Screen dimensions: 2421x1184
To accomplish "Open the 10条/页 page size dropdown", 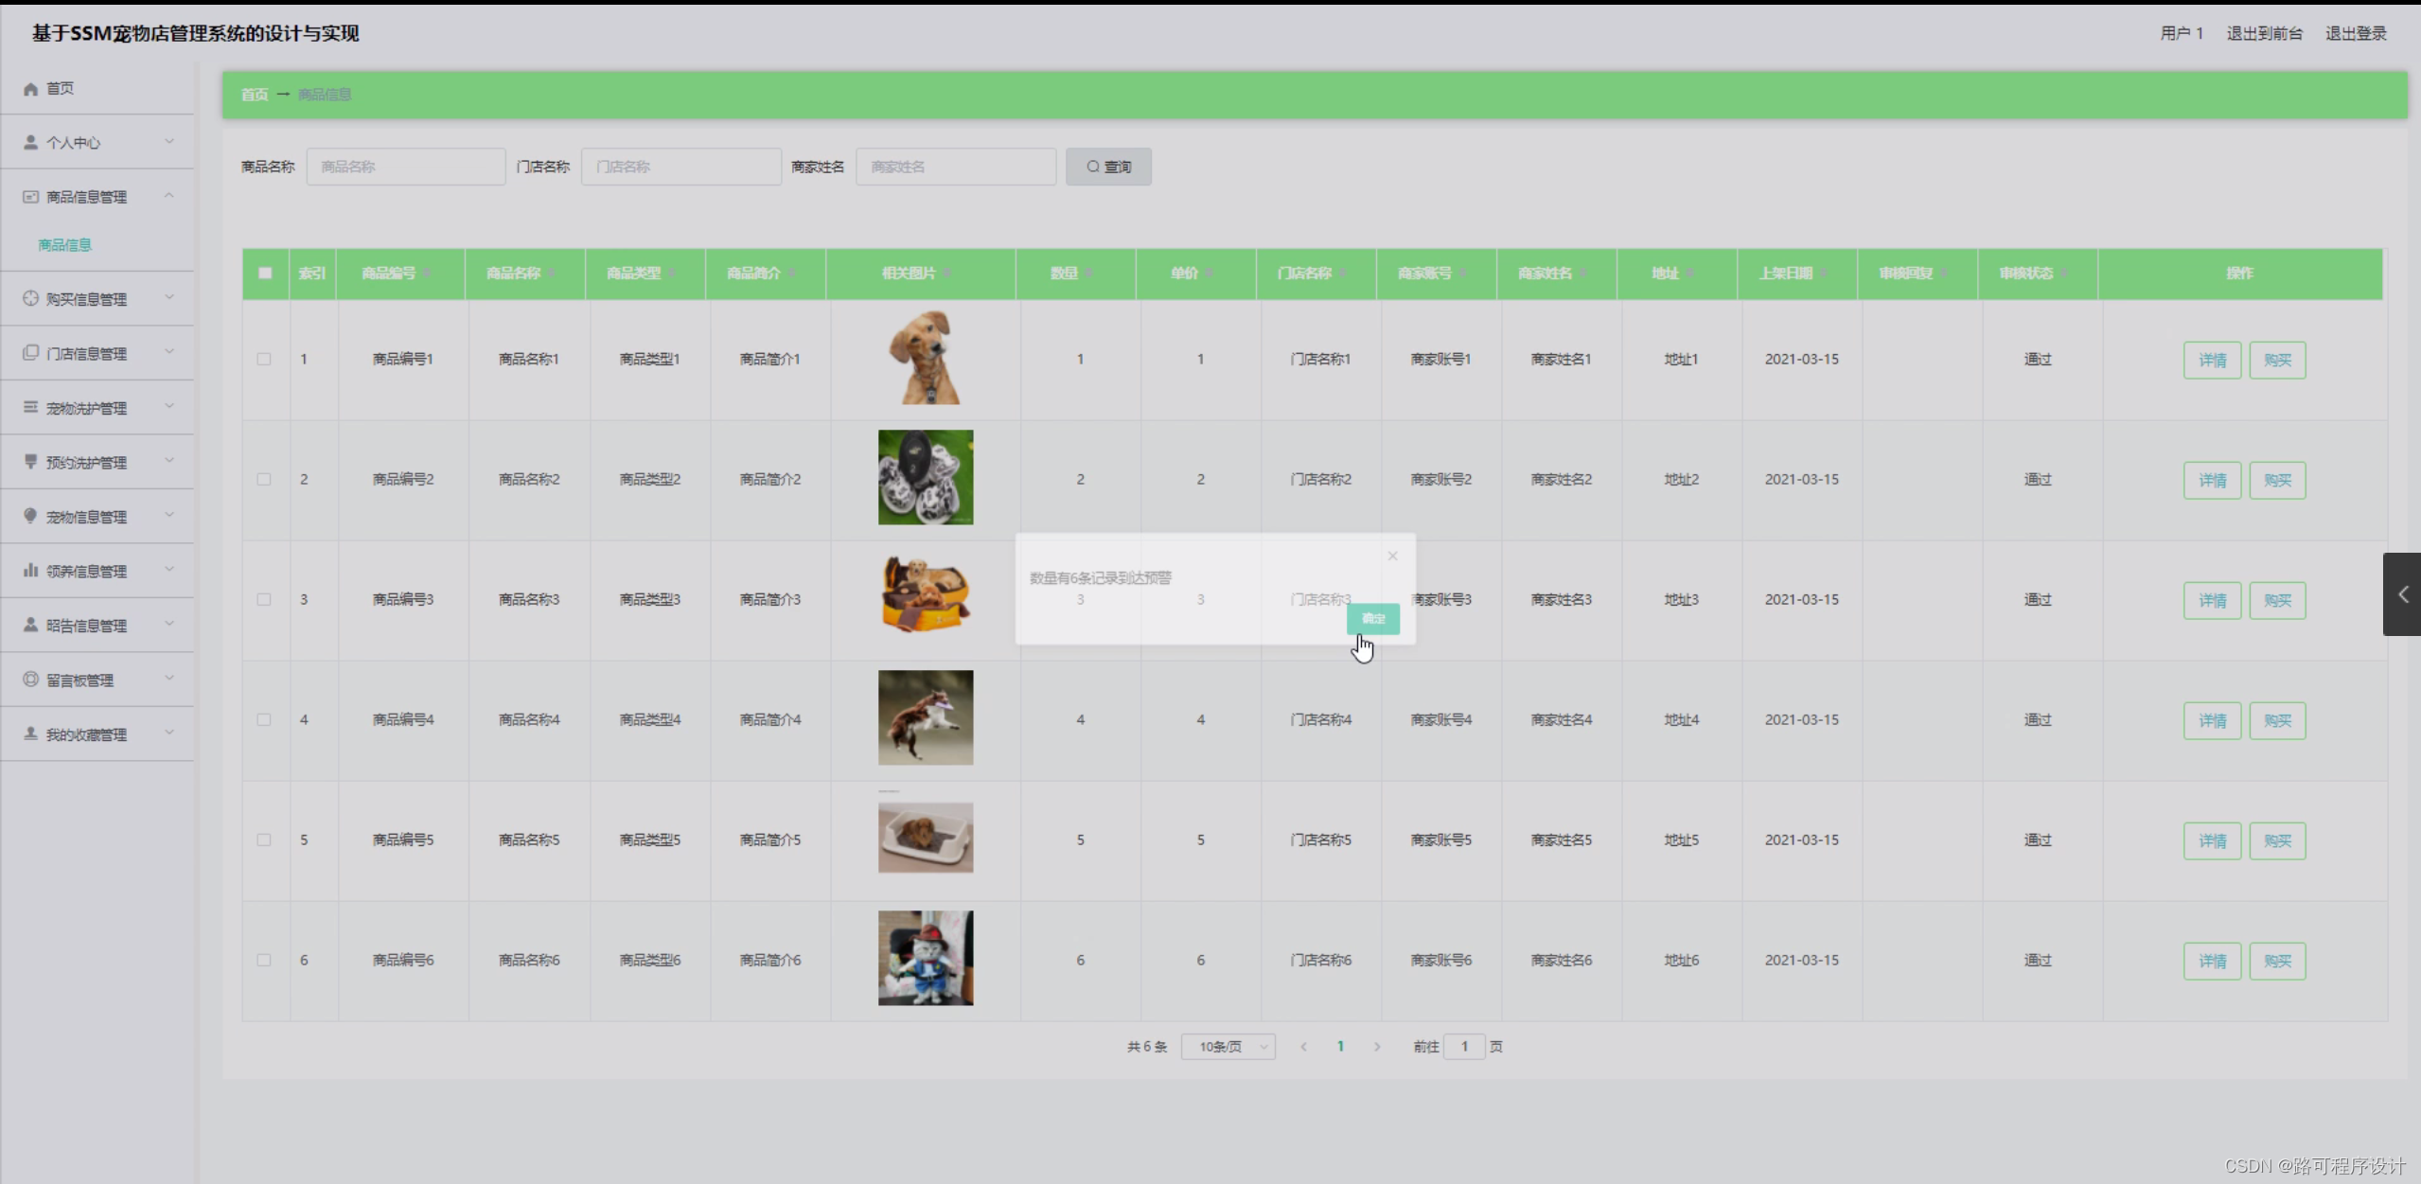I will coord(1228,1047).
